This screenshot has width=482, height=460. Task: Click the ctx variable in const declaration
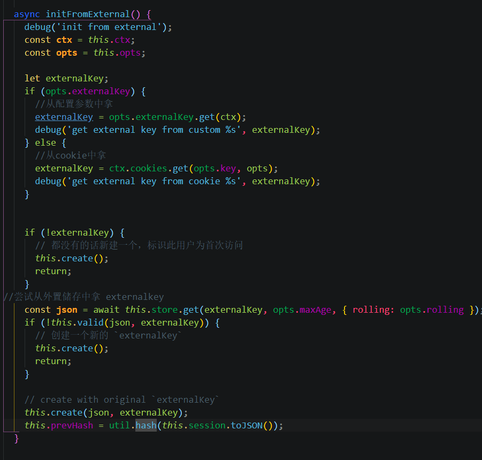tap(64, 40)
